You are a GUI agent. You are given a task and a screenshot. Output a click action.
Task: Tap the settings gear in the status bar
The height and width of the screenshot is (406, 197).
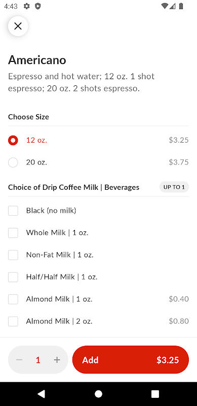(27, 6)
